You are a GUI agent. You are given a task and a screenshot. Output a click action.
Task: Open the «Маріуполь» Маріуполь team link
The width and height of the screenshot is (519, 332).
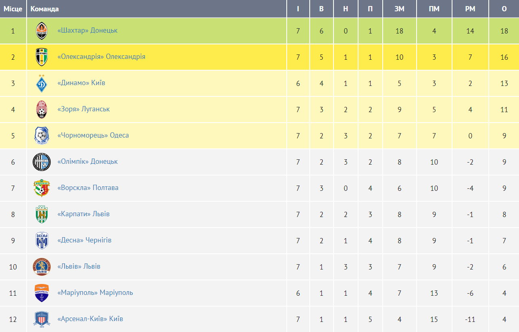(95, 292)
